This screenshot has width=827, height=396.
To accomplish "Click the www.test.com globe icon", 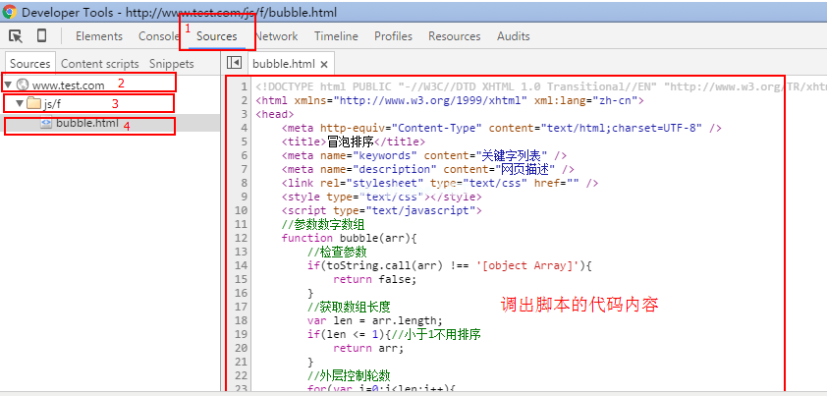I will coord(23,85).
